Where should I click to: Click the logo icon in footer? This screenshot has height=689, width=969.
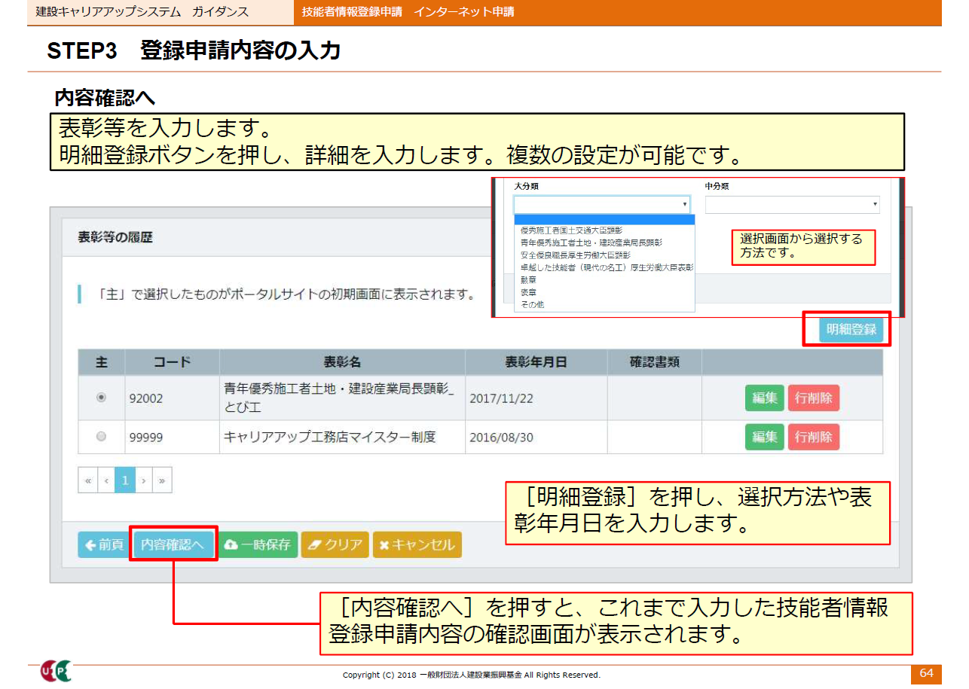[57, 671]
